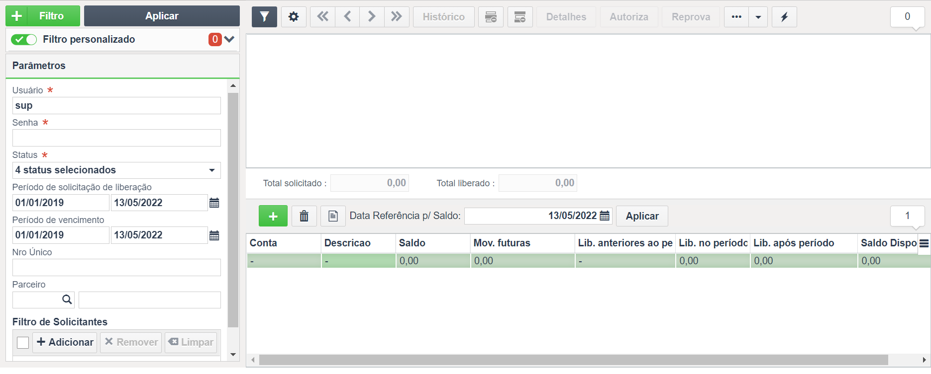Image resolution: width=931 pixels, height=374 pixels.
Task: Open the gear settings icon
Action: click(x=294, y=17)
